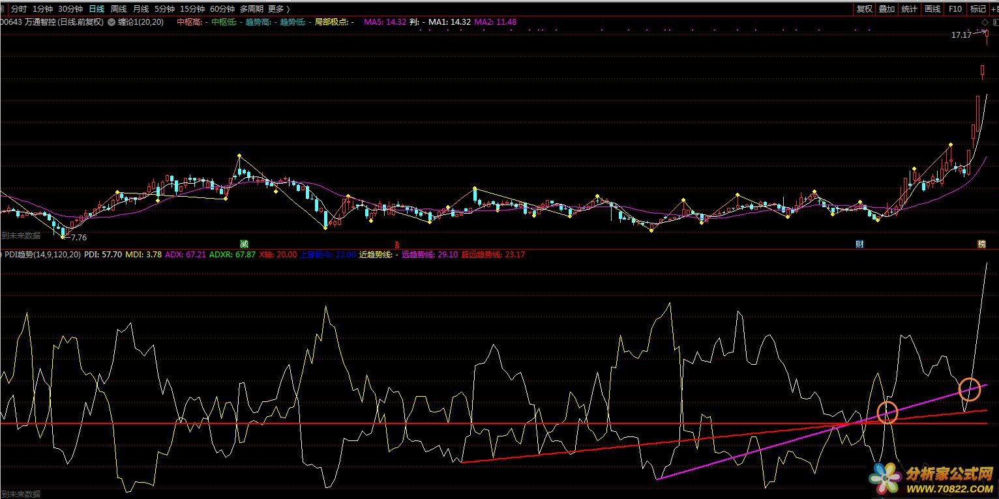The image size is (999, 499).
Task: Click the MDI: 3.78 readout
Action: click(x=143, y=255)
